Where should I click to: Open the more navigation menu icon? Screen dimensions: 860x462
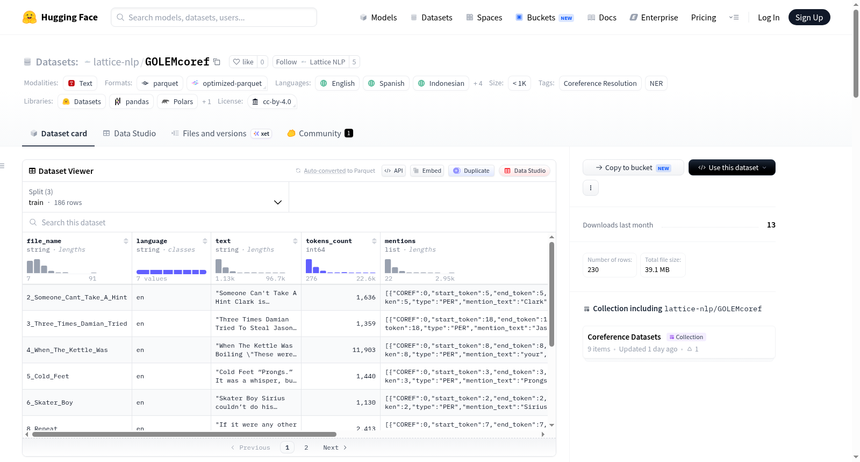[x=734, y=17]
